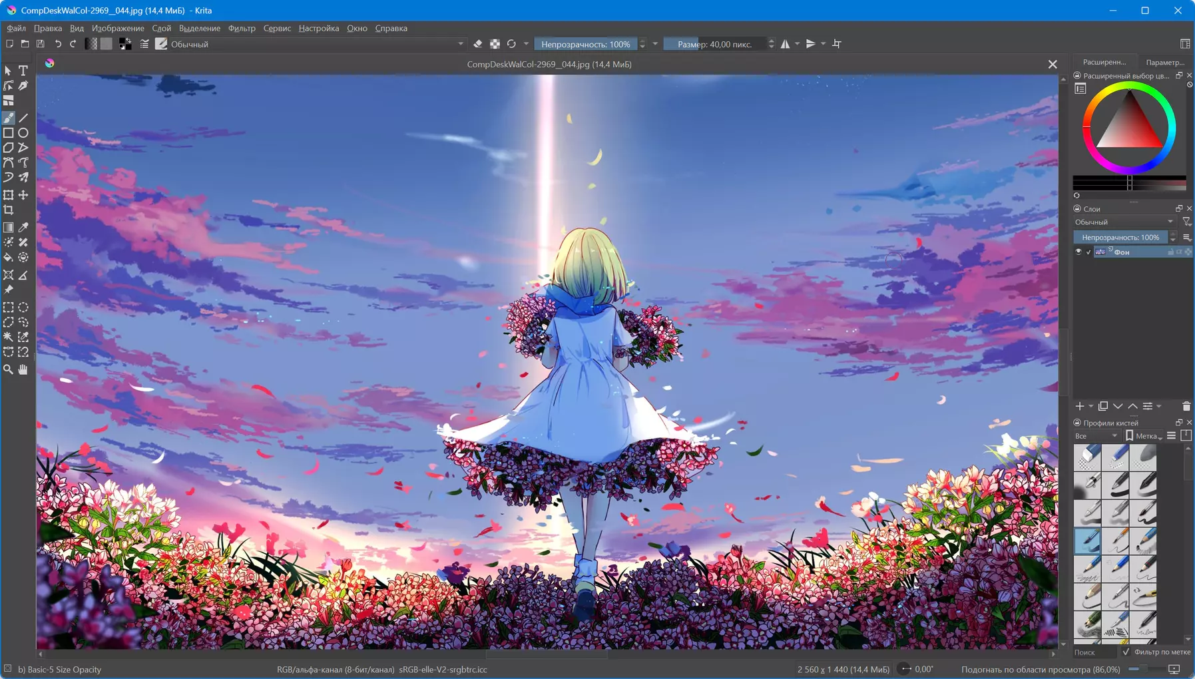The width and height of the screenshot is (1195, 679).
Task: Select the highlighted blue brush preset thumbnail
Action: click(1087, 541)
